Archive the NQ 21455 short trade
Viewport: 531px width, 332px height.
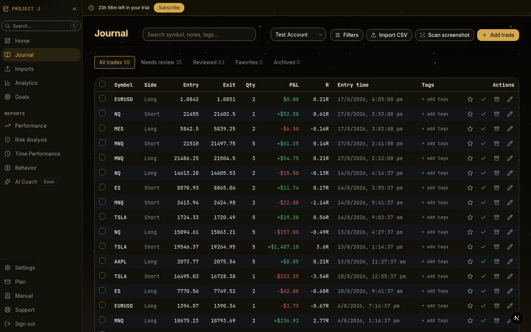pos(496,114)
